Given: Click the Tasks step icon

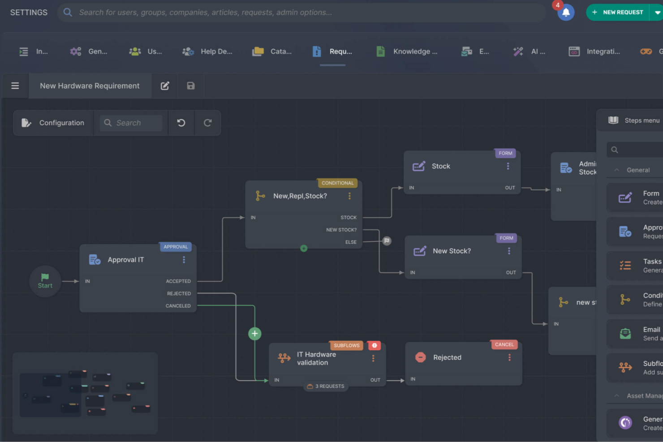Looking at the screenshot, I should (x=624, y=265).
